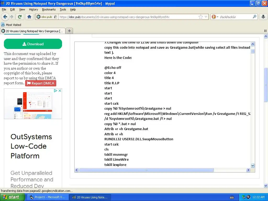Click the document horizontal scrollbar thumb
Image resolution: width=268 pixels, height=201 pixels.
pos(146,170)
